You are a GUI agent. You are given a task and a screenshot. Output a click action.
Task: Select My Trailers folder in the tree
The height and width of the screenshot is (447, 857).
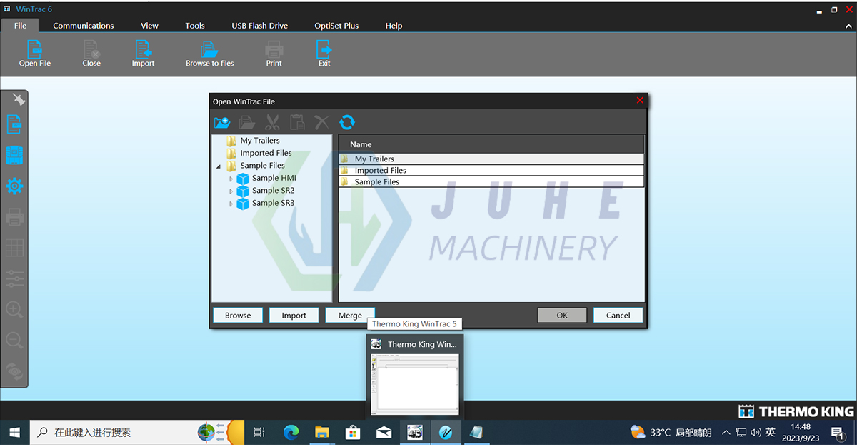pyautogui.click(x=259, y=141)
